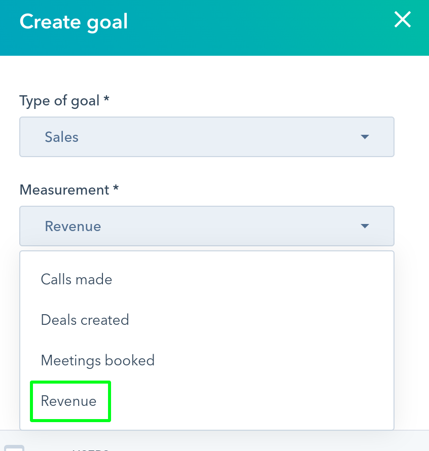This screenshot has width=429, height=451.
Task: Choose Deals created as the measurement
Action: pyautogui.click(x=85, y=320)
